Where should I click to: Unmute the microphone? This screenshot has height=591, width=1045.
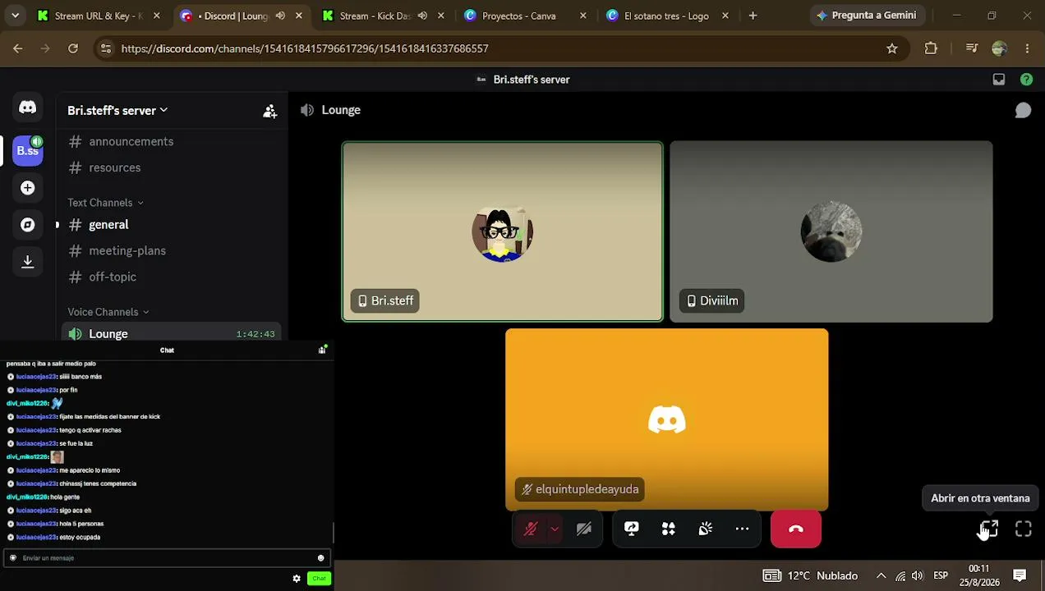click(531, 529)
